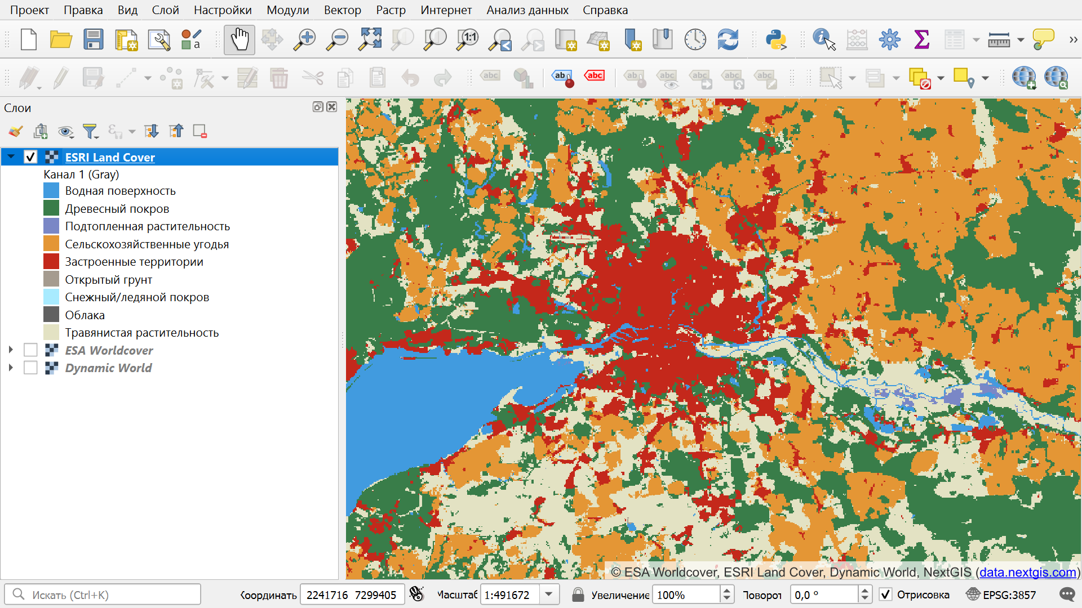This screenshot has height=608, width=1082.
Task: Click the Zoom Out magnifier tool
Action: 338,40
